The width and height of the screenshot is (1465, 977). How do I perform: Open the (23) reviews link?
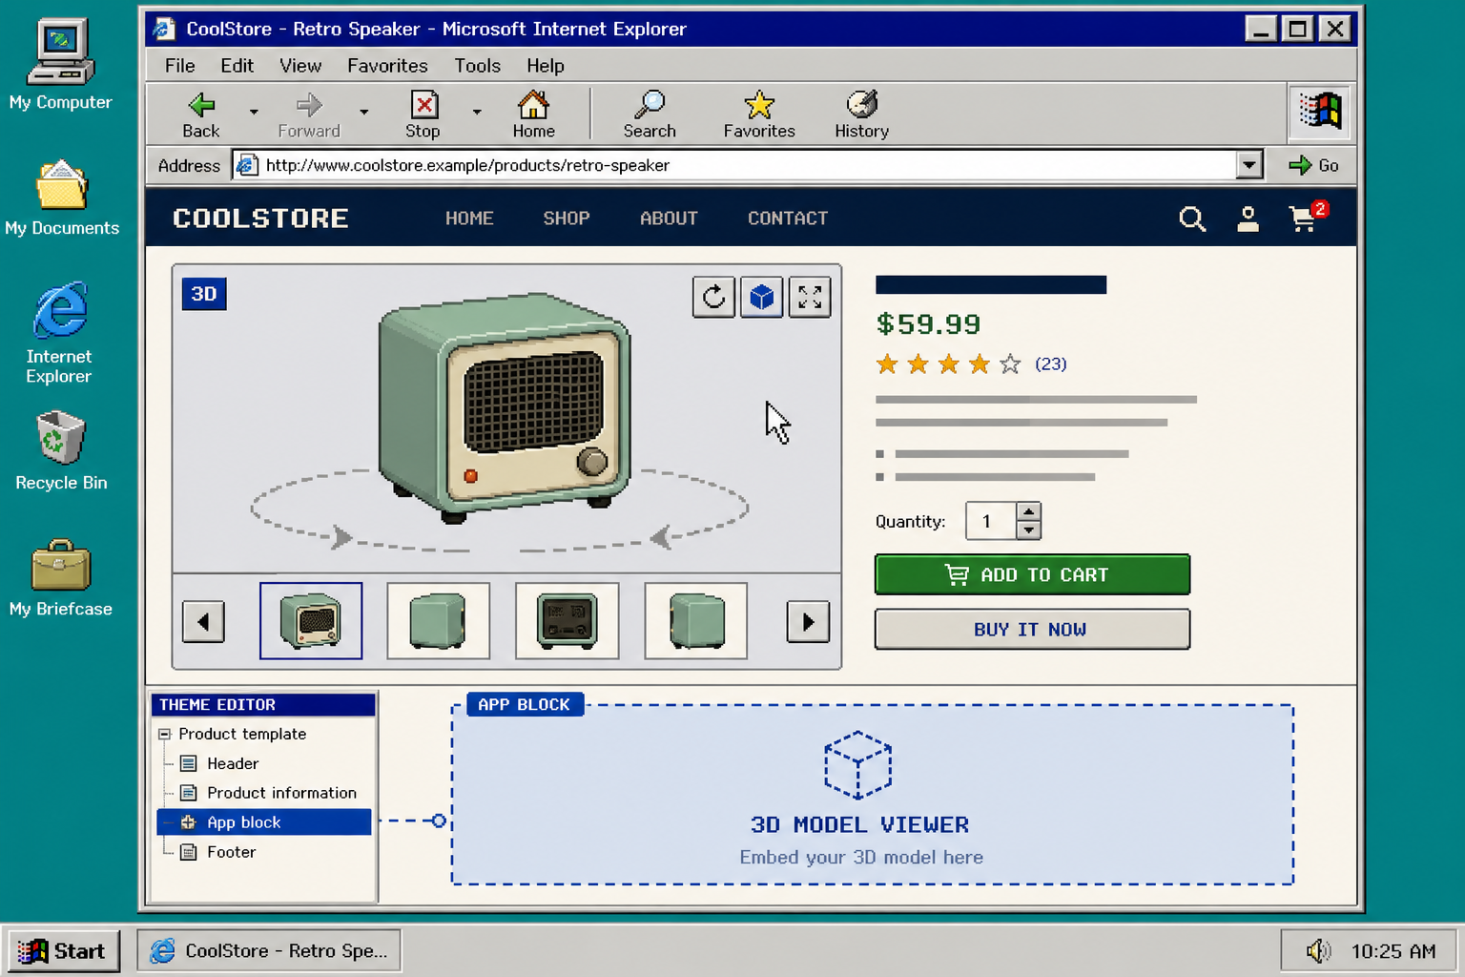(x=1051, y=364)
